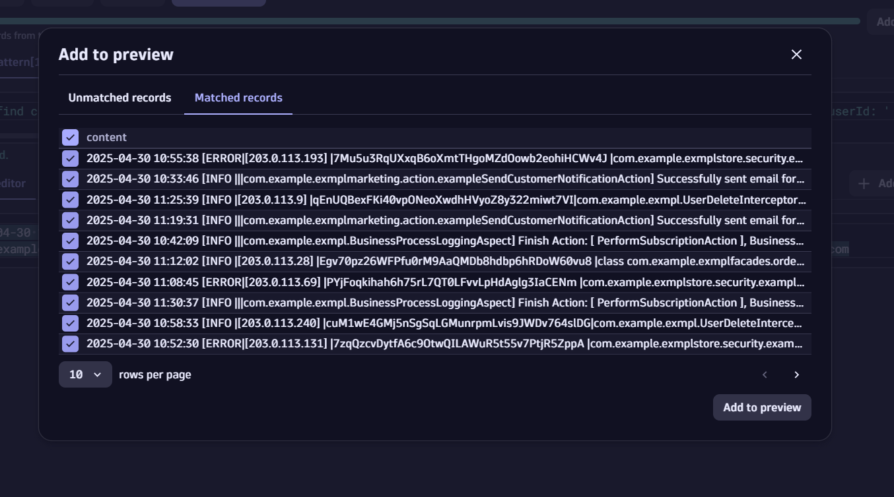Close the Add to preview dialog

tap(796, 55)
